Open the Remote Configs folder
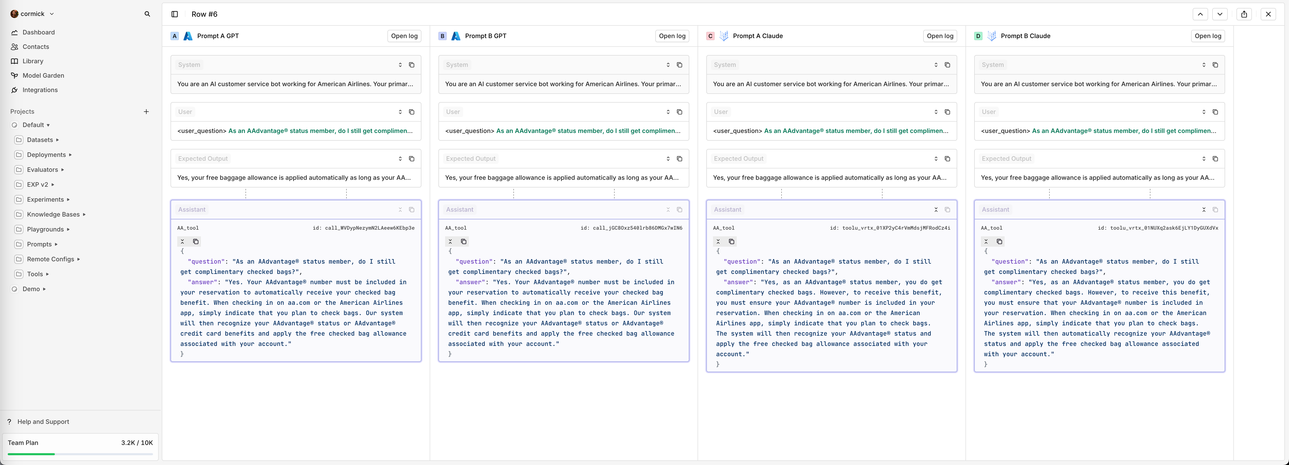Viewport: 1289px width, 465px height. click(50, 260)
